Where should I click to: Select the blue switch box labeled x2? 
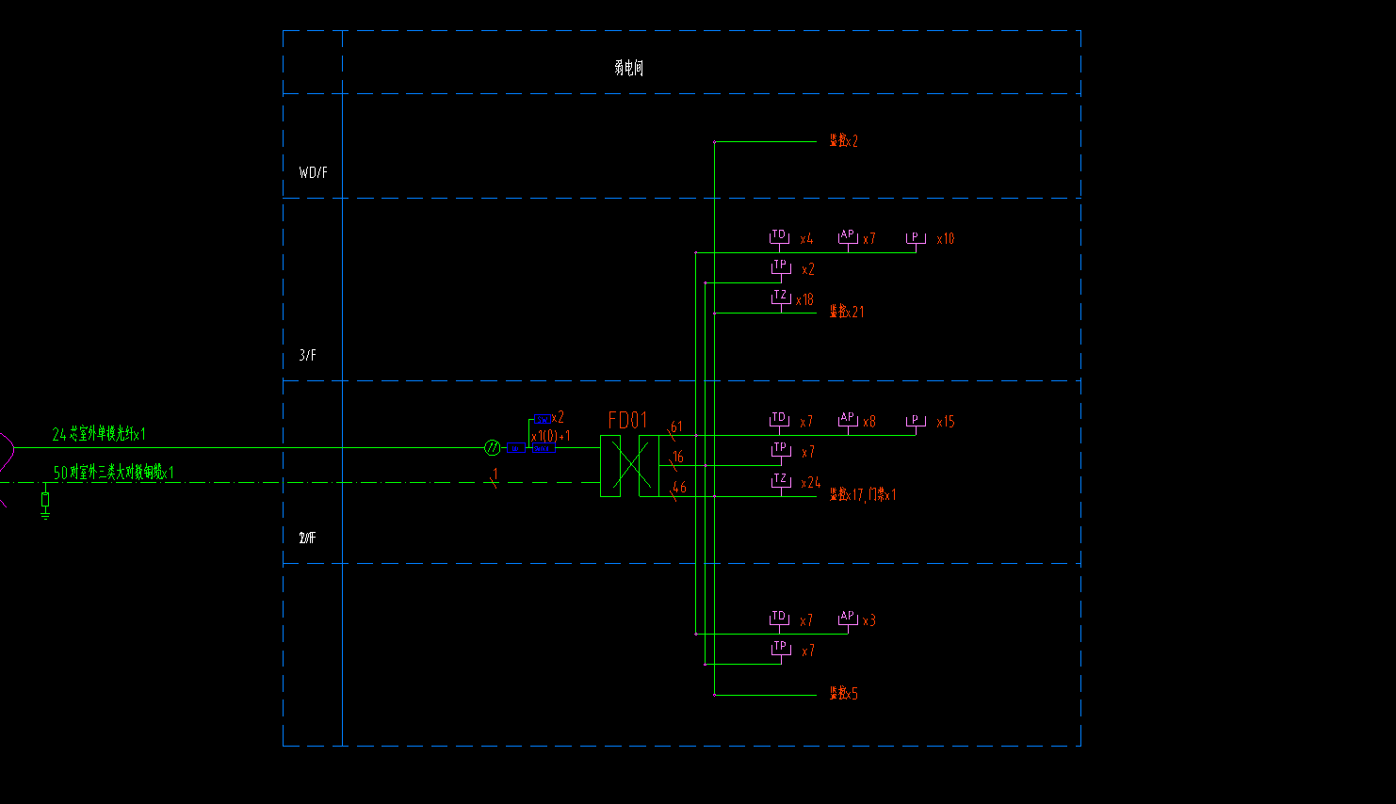point(542,418)
